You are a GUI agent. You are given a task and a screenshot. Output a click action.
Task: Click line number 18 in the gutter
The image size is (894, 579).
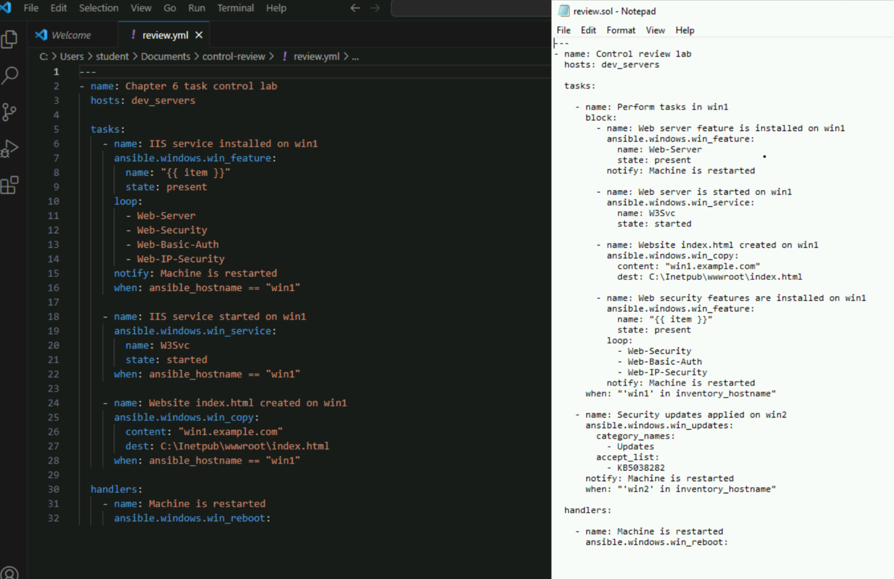click(x=53, y=316)
